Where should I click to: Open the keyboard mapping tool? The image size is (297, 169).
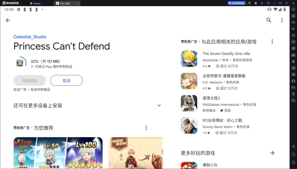click(294, 16)
